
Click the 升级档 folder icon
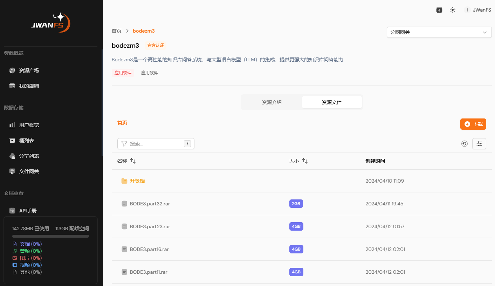tap(124, 181)
